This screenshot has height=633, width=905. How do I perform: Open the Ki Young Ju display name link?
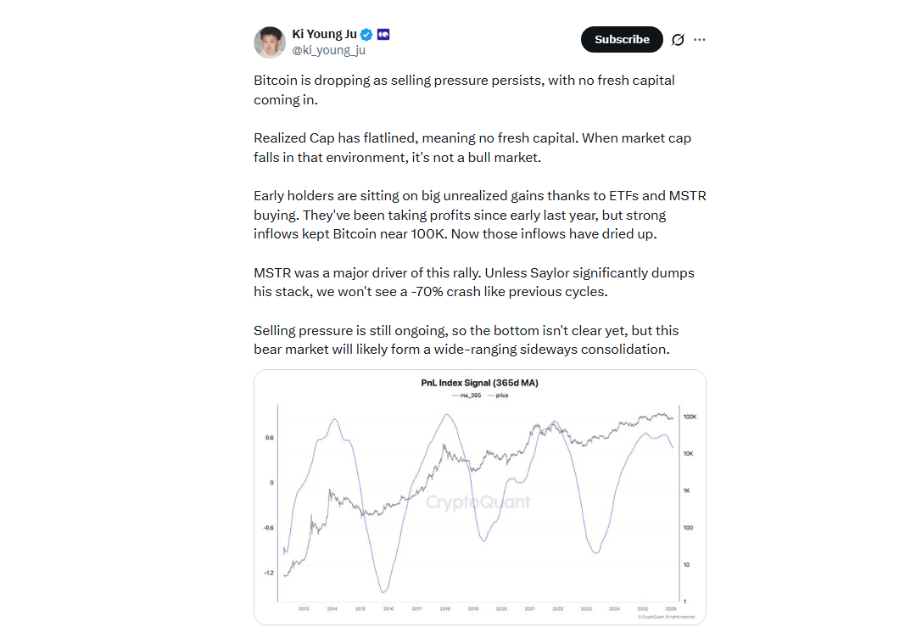coord(324,34)
